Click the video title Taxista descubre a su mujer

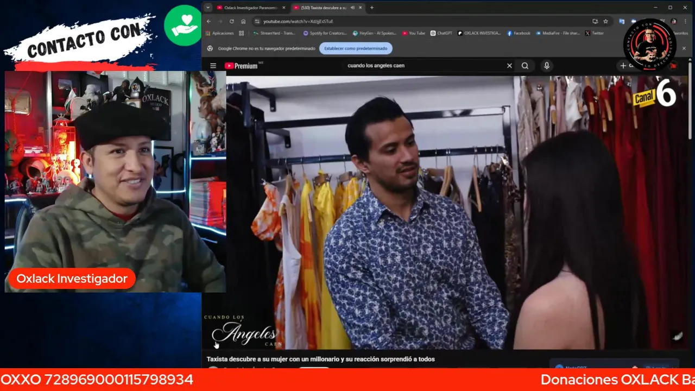(x=320, y=359)
